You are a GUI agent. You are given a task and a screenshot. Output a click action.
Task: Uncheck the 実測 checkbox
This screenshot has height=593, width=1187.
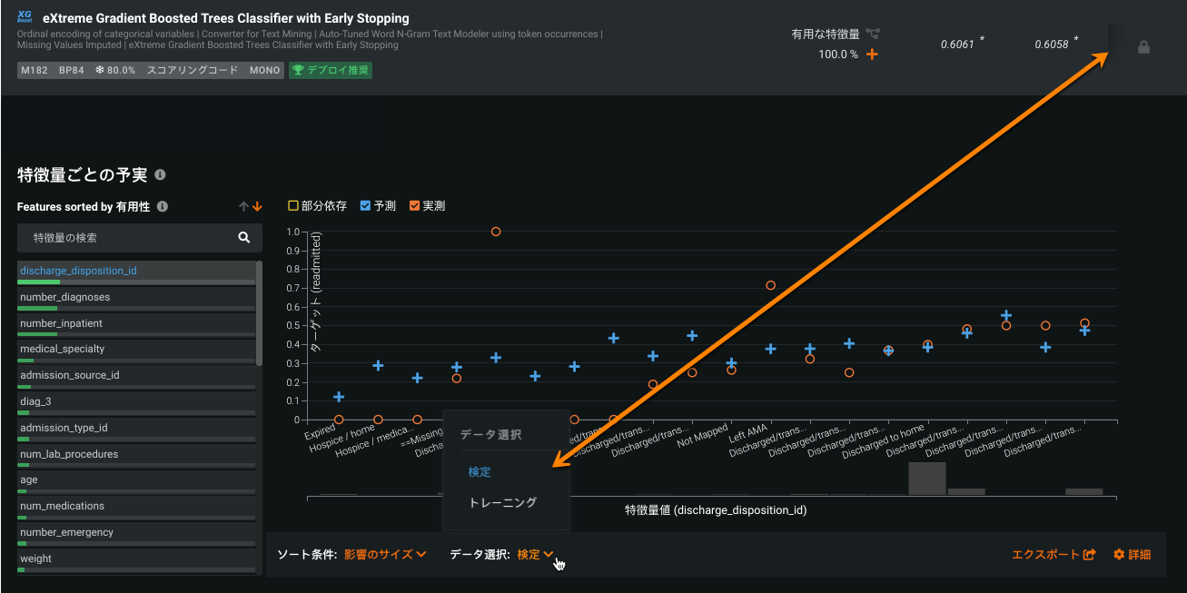[414, 206]
